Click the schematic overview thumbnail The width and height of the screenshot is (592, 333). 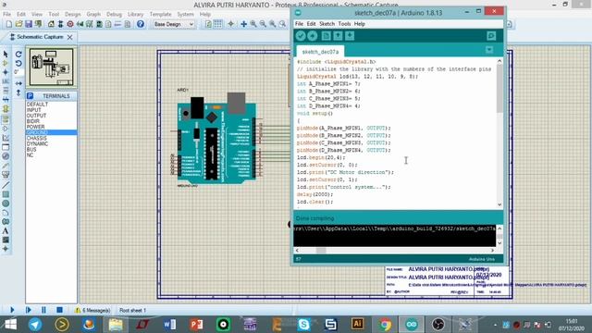pos(52,68)
